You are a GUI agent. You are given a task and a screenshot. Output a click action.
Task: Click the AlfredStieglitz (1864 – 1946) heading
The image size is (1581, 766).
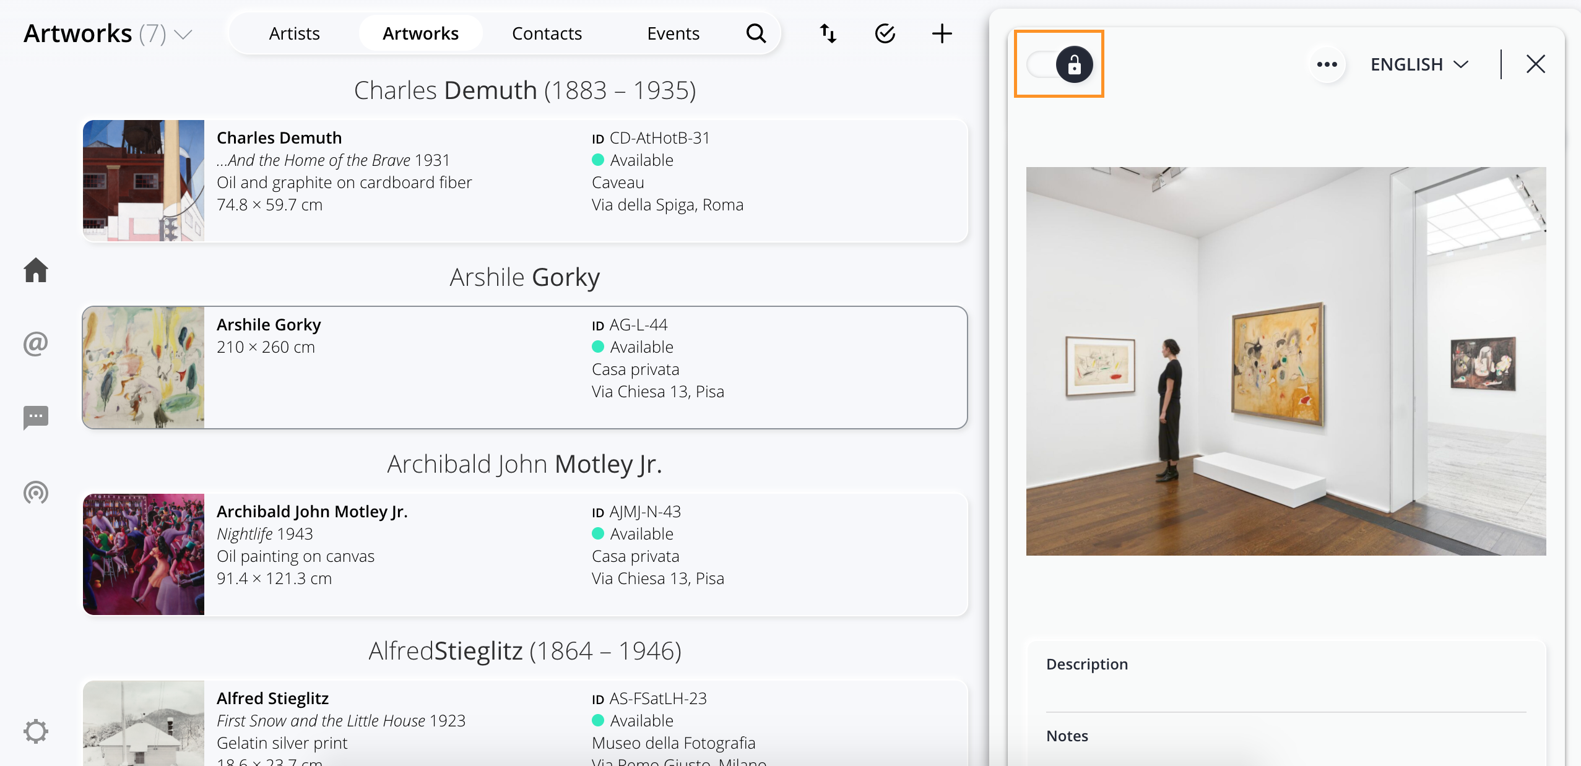[x=525, y=651]
